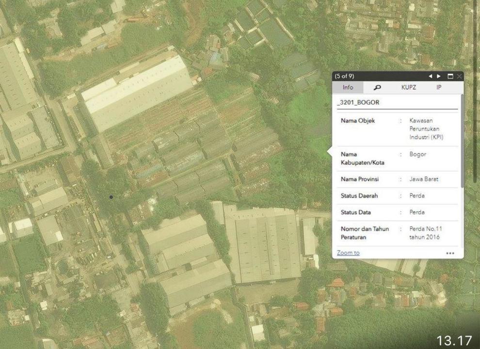Open the IP tab
The height and width of the screenshot is (349, 480).
439,88
